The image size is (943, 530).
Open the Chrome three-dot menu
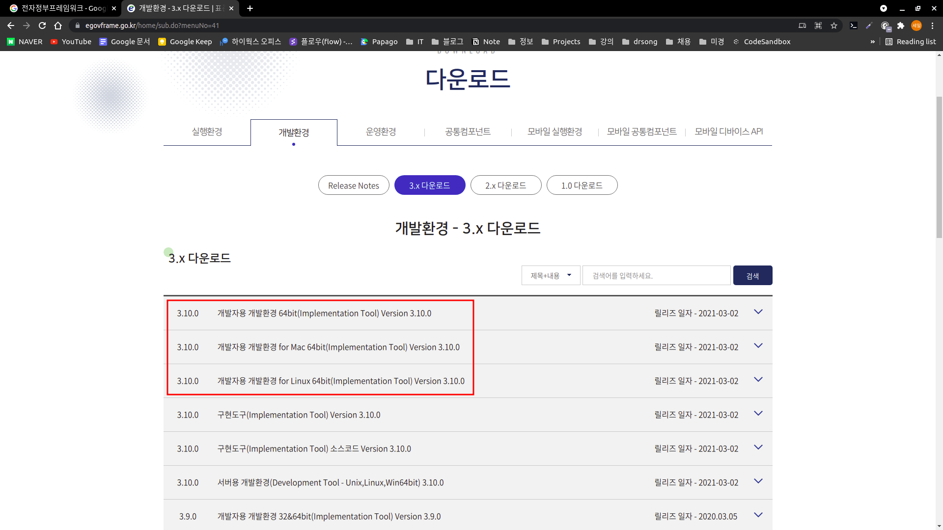(x=932, y=26)
